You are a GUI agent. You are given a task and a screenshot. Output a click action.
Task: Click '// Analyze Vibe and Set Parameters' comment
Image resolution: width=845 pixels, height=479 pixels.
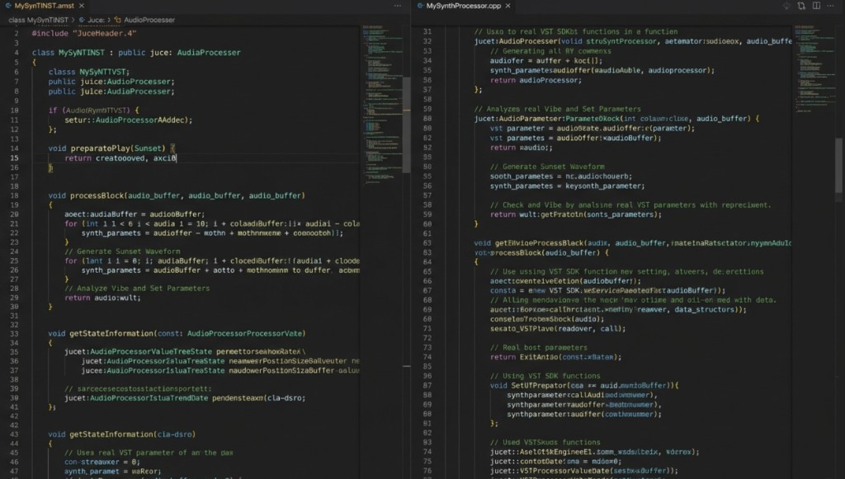tap(137, 289)
